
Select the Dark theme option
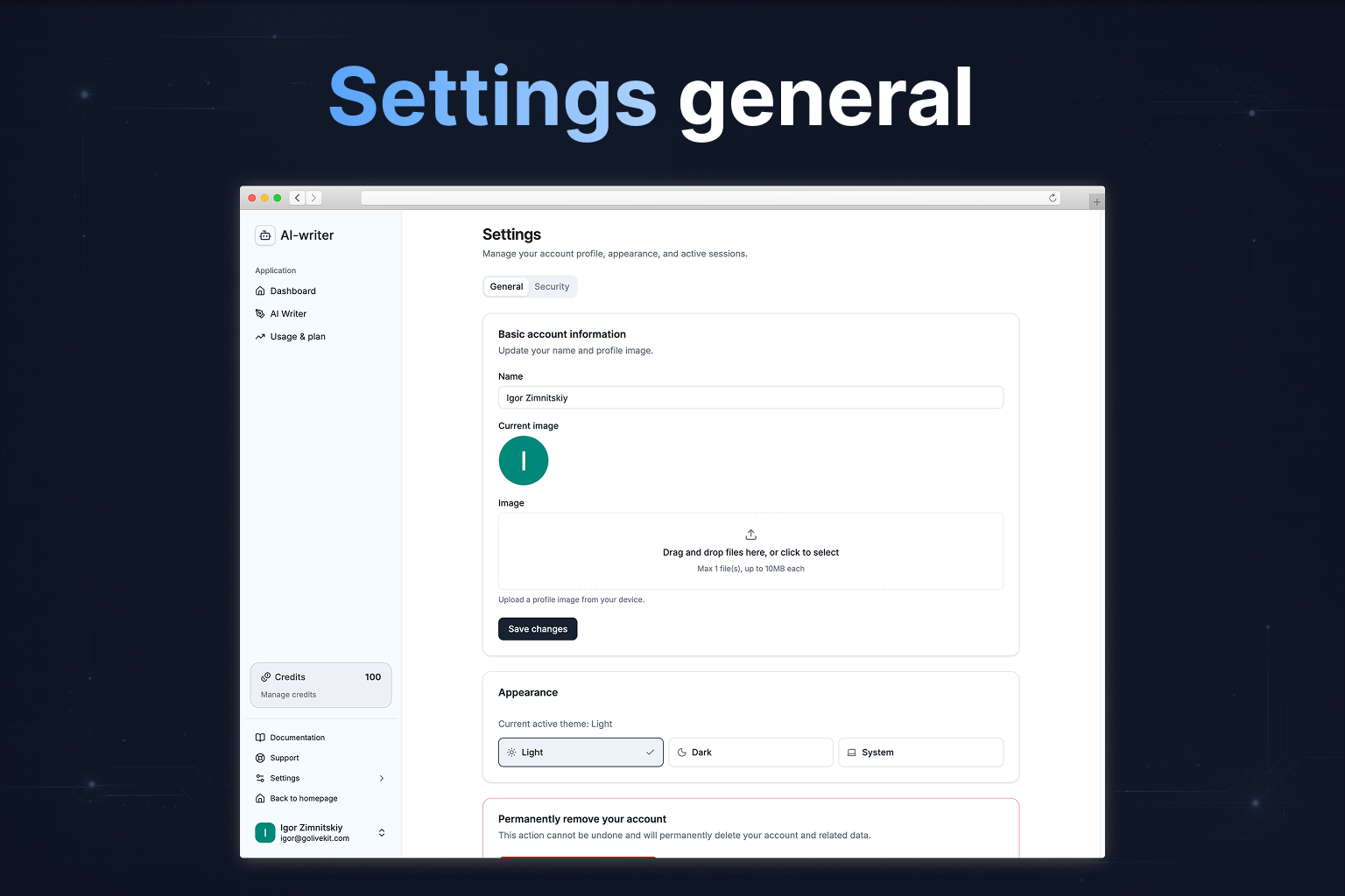point(750,752)
